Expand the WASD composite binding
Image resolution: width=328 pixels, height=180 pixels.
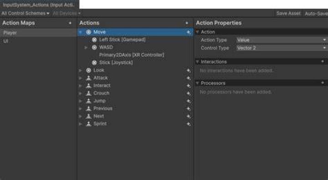pyautogui.click(x=86, y=48)
